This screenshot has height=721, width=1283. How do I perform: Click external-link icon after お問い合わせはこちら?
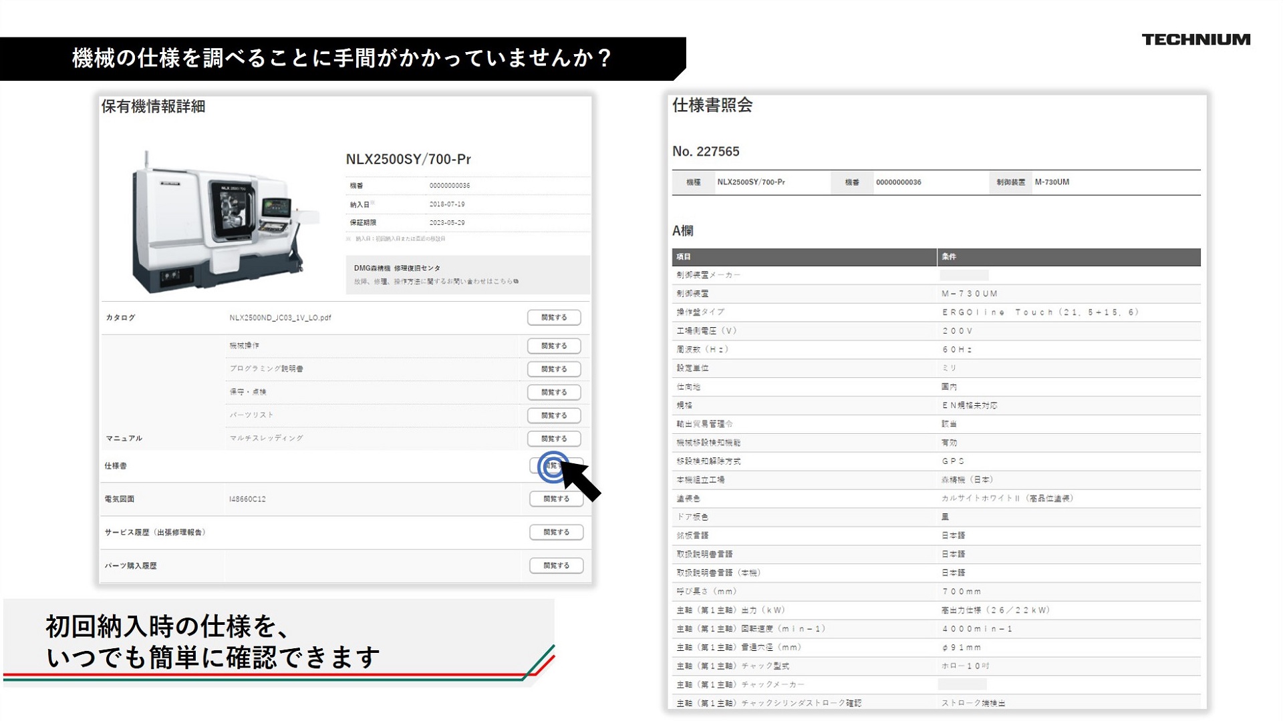click(516, 281)
